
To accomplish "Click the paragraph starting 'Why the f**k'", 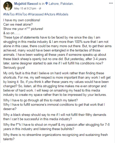I will coord(56,127).
